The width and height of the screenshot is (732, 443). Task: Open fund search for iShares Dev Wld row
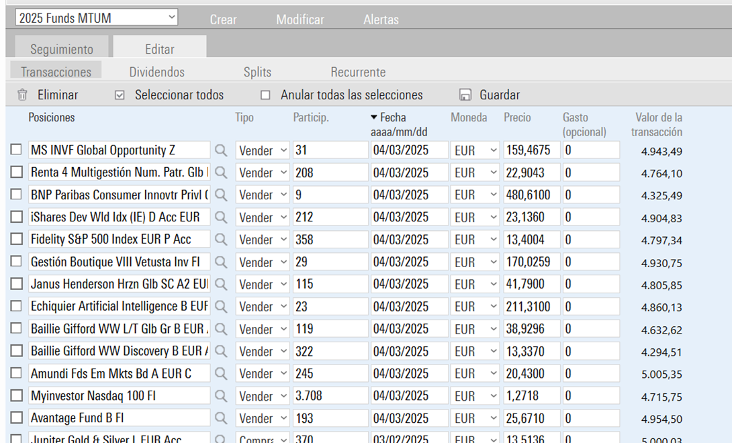221,217
